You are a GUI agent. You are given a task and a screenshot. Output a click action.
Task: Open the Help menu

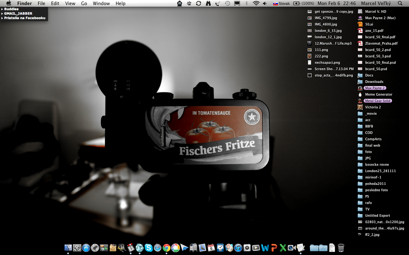coord(120,4)
